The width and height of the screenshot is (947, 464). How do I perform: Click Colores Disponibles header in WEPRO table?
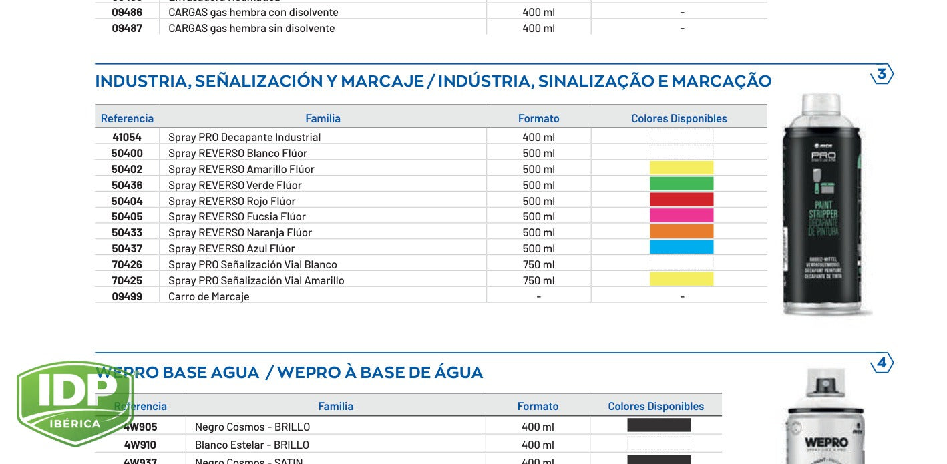(656, 406)
